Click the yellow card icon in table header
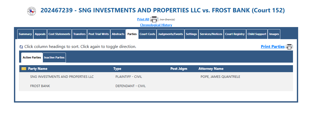Screen dimensions: 309x118 pyautogui.click(x=24, y=69)
